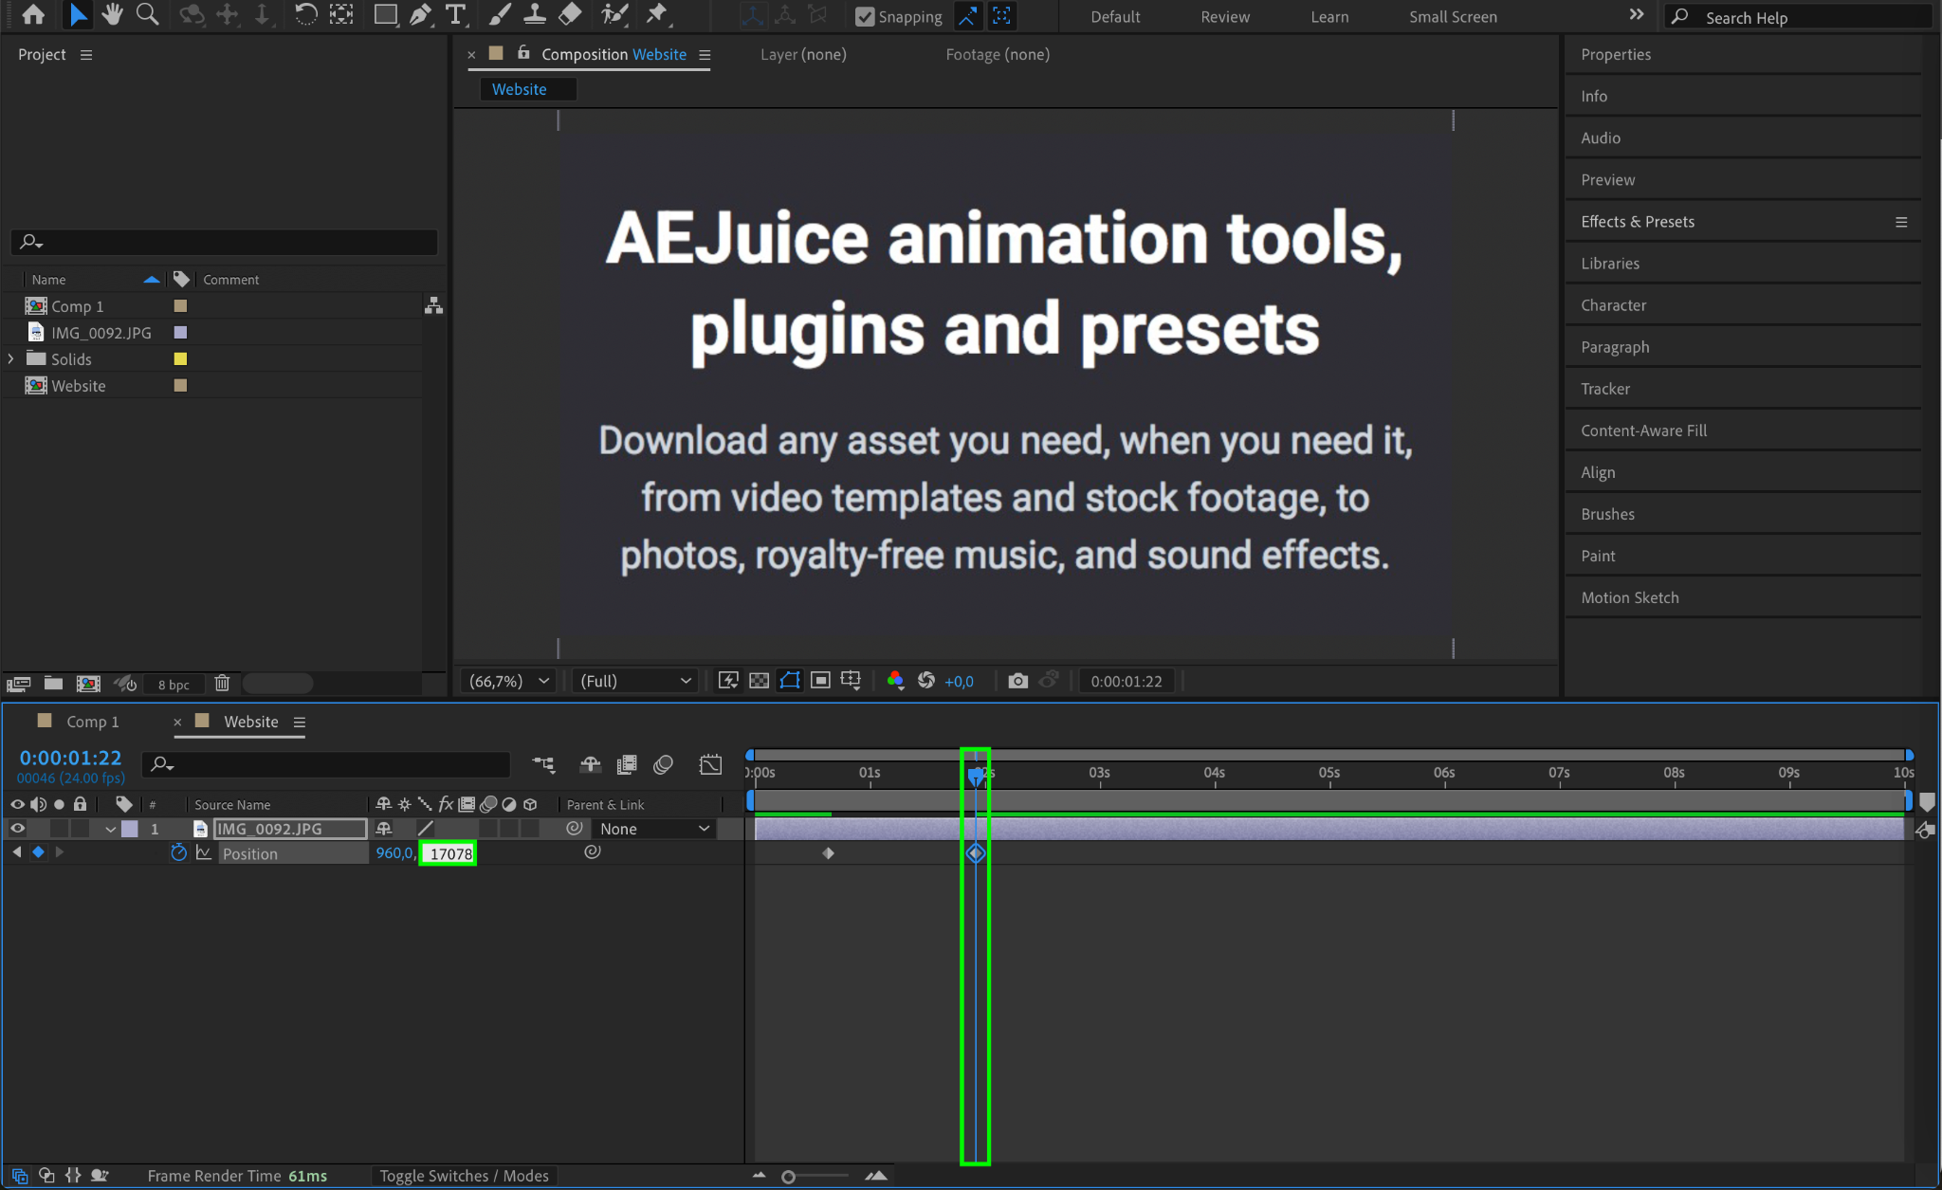Select the Zoom tool

coord(147,14)
